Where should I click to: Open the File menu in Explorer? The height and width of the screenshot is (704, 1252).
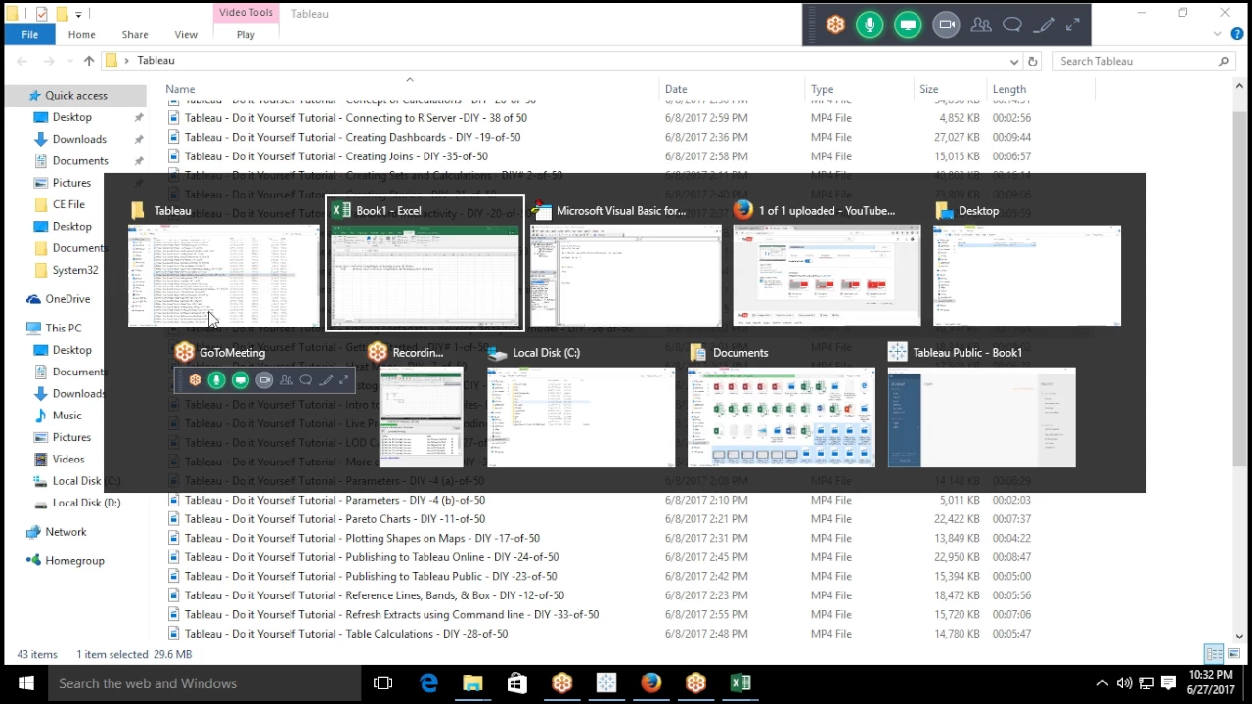pos(30,34)
